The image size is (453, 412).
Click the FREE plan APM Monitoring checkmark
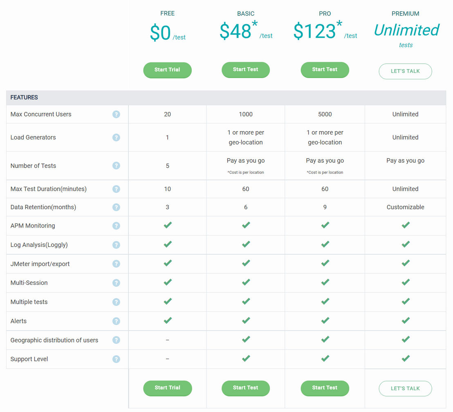168,225
